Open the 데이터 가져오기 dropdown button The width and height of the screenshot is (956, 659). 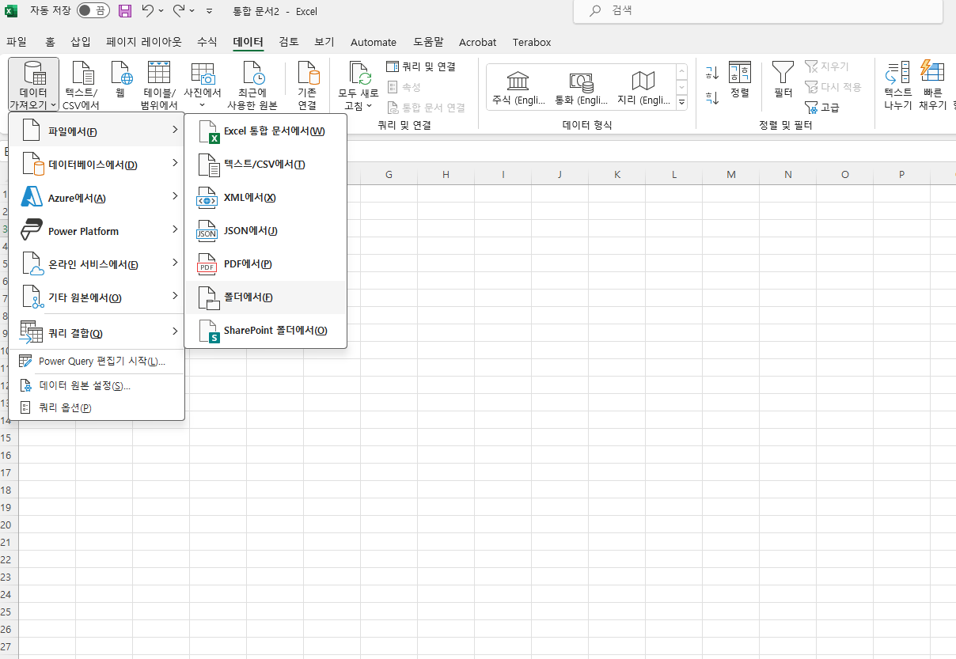pos(33,85)
